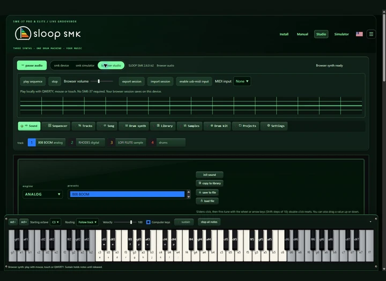Click the Install nav link
Viewport: 386px width, 281px height.
284,34
